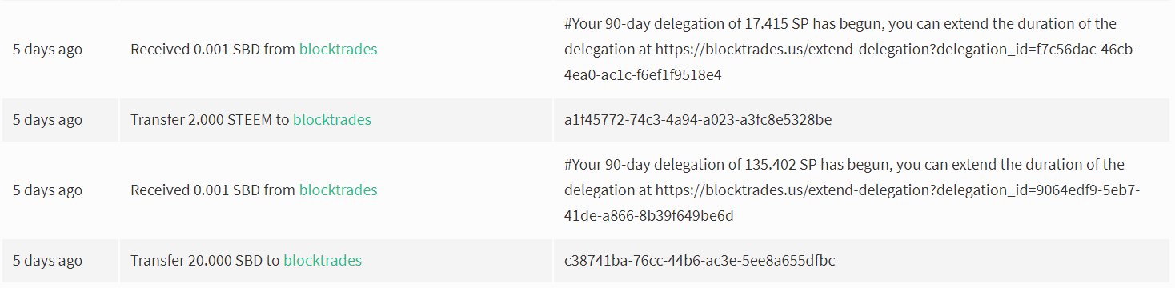Open blocktrades link in 20.000 SBD transfer row

323,261
